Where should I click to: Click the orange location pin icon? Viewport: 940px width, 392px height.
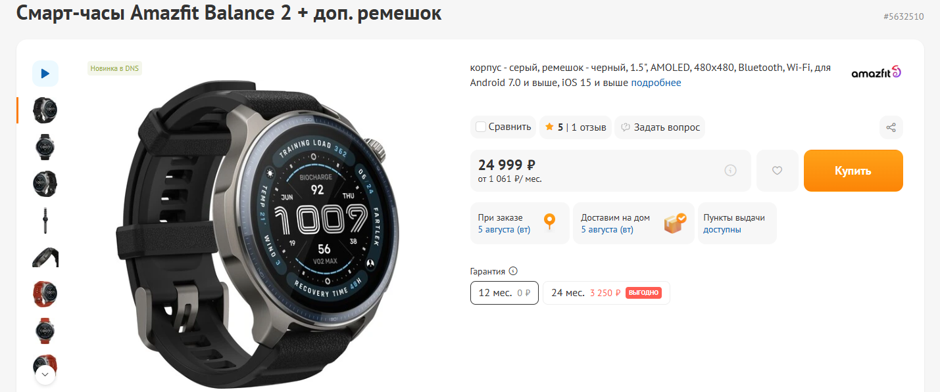point(550,223)
